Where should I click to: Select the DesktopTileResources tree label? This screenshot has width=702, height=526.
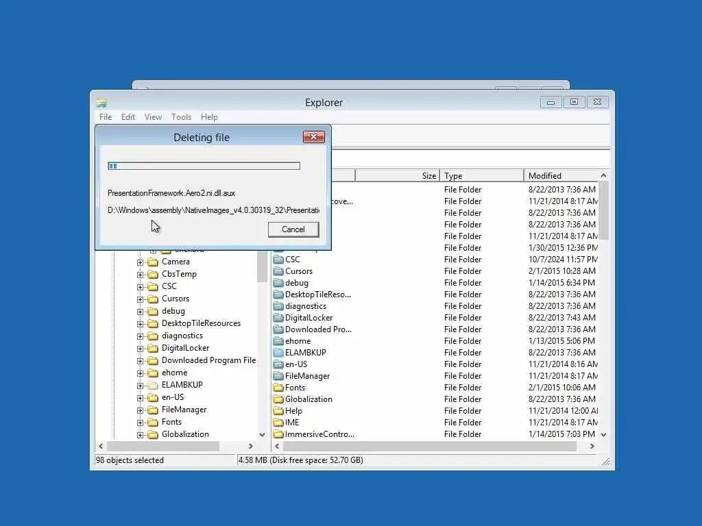click(201, 323)
